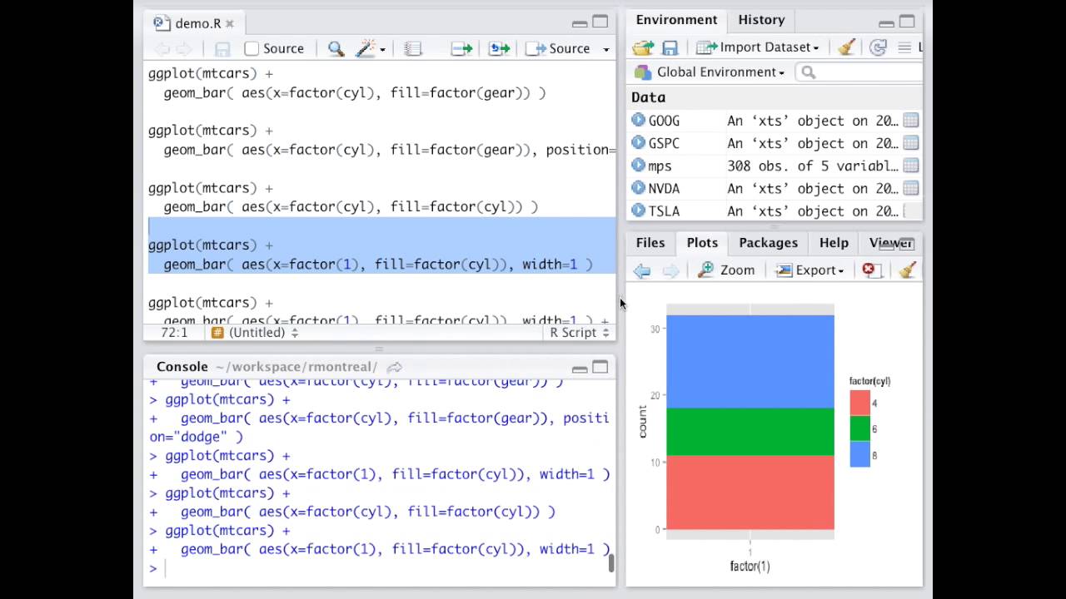
Task: Open the R Script file type dropdown
Action: [x=580, y=333]
